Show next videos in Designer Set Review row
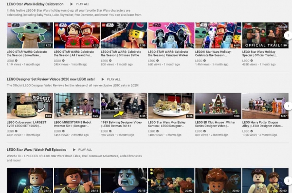This screenshot has height=193, width=292. point(288,106)
